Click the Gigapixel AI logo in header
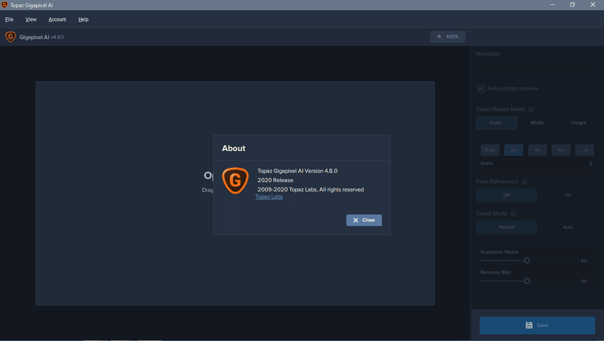The width and height of the screenshot is (604, 341). pyautogui.click(x=11, y=37)
